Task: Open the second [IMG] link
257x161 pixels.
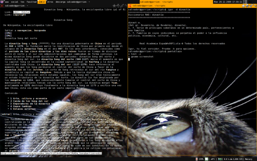Action: [x=8, y=36]
